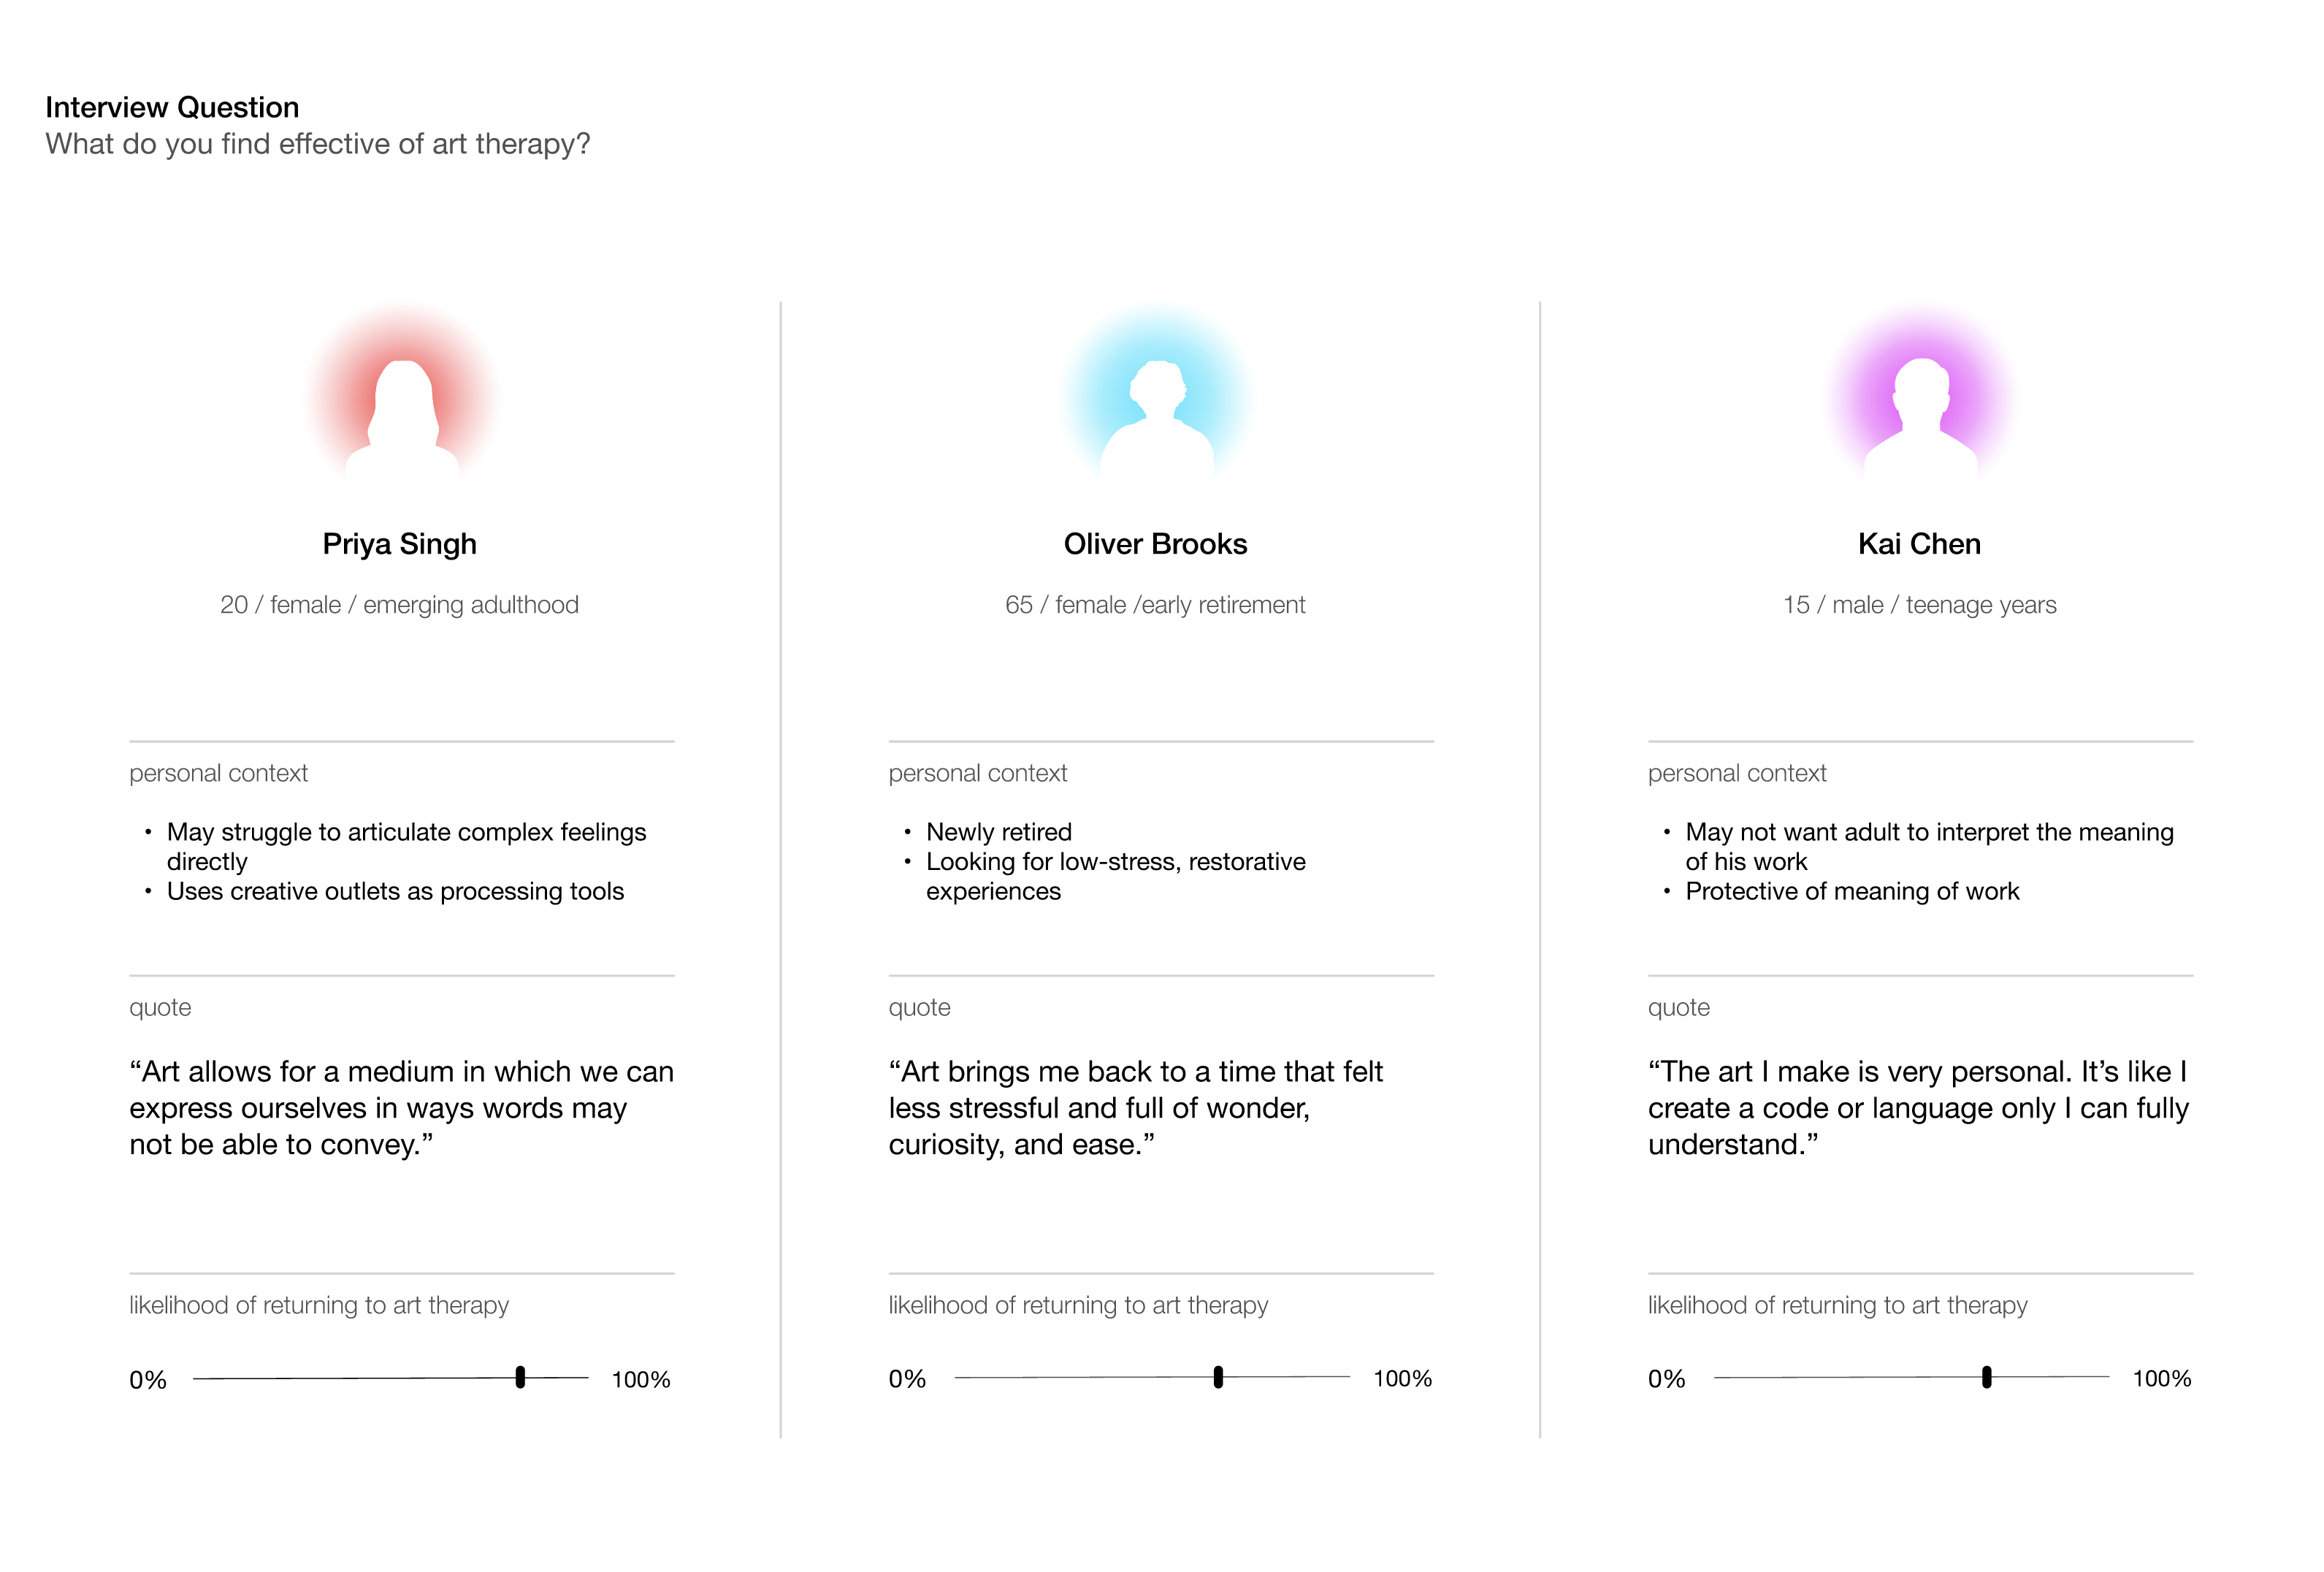
Task: Click Oliver Brooks' likelihood slider handle
Action: click(1218, 1377)
